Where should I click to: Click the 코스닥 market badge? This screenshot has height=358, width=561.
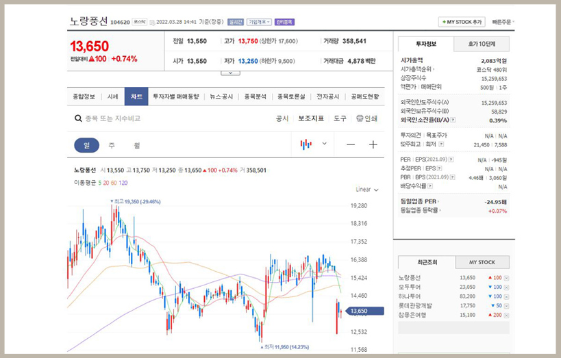coord(140,22)
